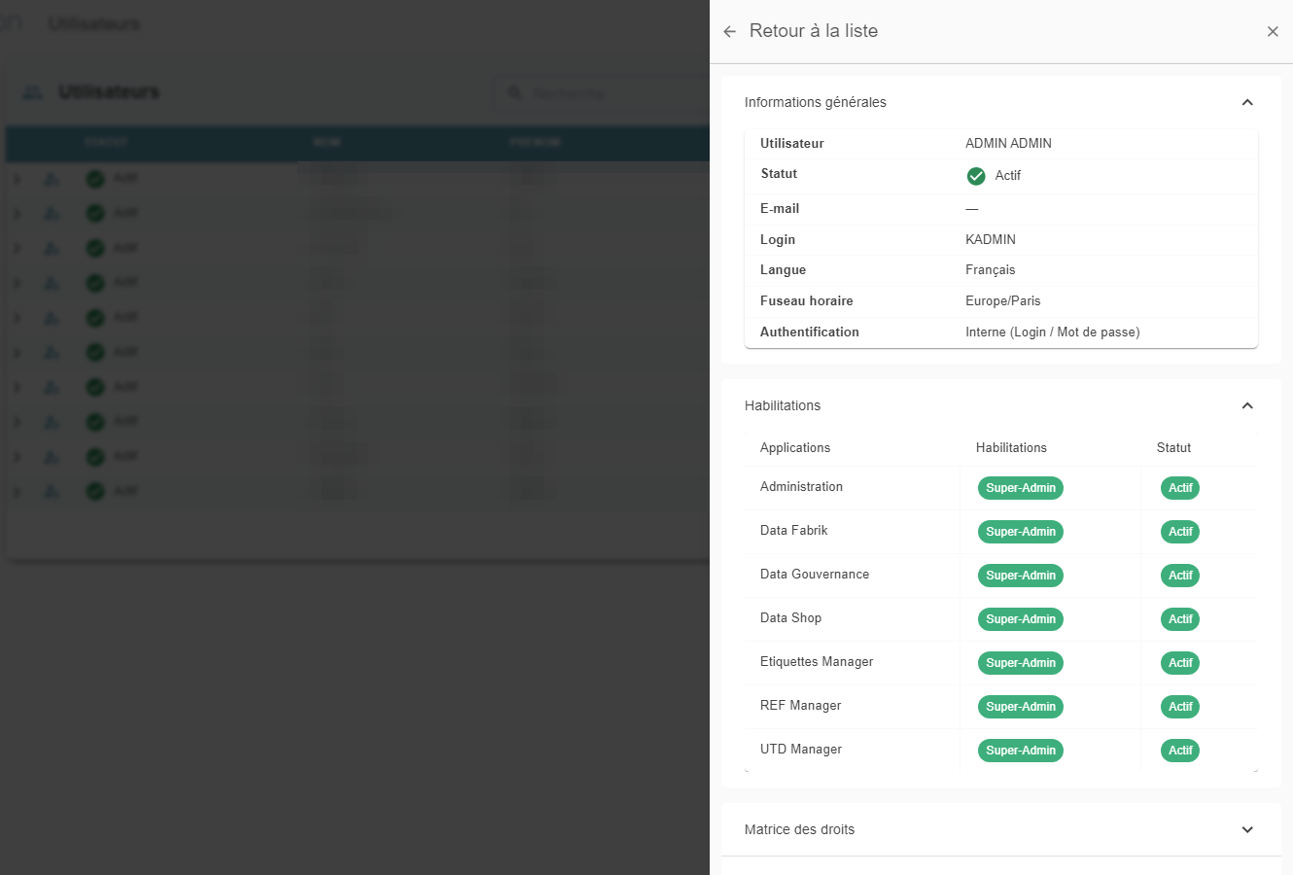The image size is (1293, 875).
Task: Click the 'Applications' column header
Action: (795, 448)
